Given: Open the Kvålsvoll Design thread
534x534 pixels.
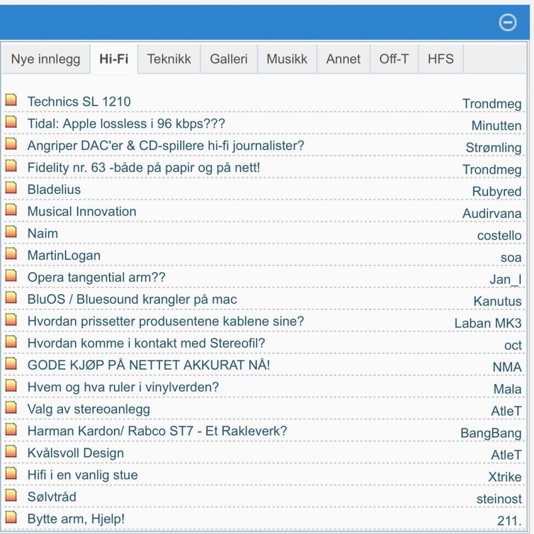Looking at the screenshot, I should (76, 453).
